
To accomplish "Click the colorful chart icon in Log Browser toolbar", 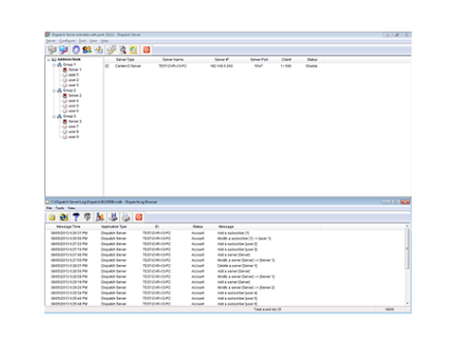I will [100, 218].
